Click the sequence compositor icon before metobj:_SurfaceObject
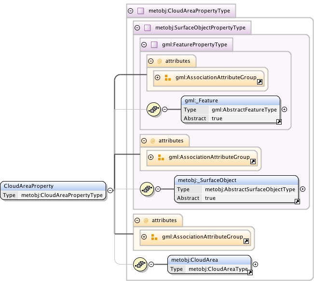Viewport: 314px width, 281px height. click(x=147, y=189)
